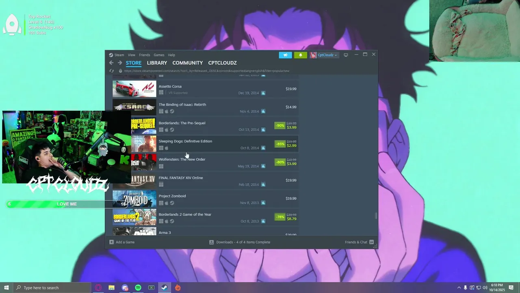
Task: Open the Steam menu
Action: pos(119,55)
